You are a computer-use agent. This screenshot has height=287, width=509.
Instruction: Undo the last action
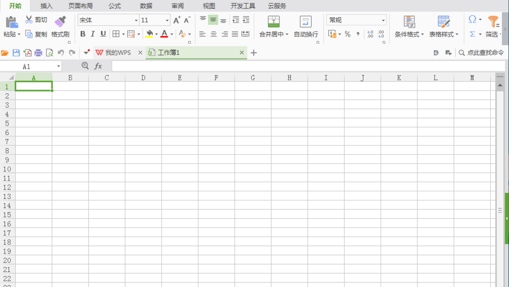coord(61,52)
